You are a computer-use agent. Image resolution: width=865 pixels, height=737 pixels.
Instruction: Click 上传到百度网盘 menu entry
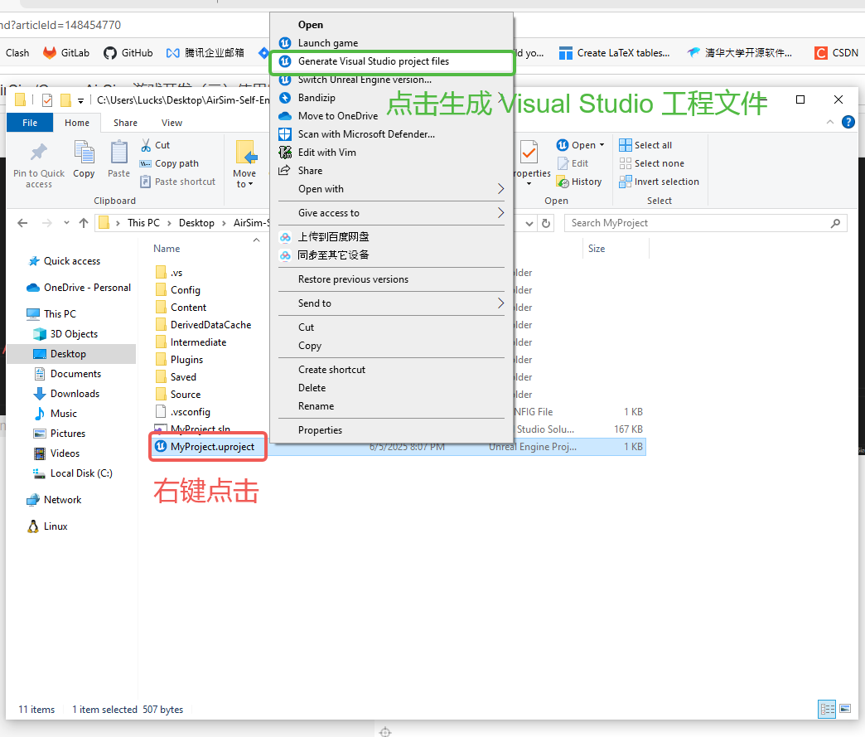[391, 237]
